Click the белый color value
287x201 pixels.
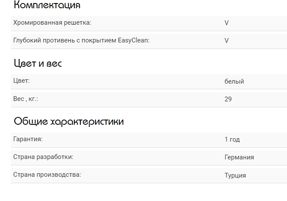[234, 81]
